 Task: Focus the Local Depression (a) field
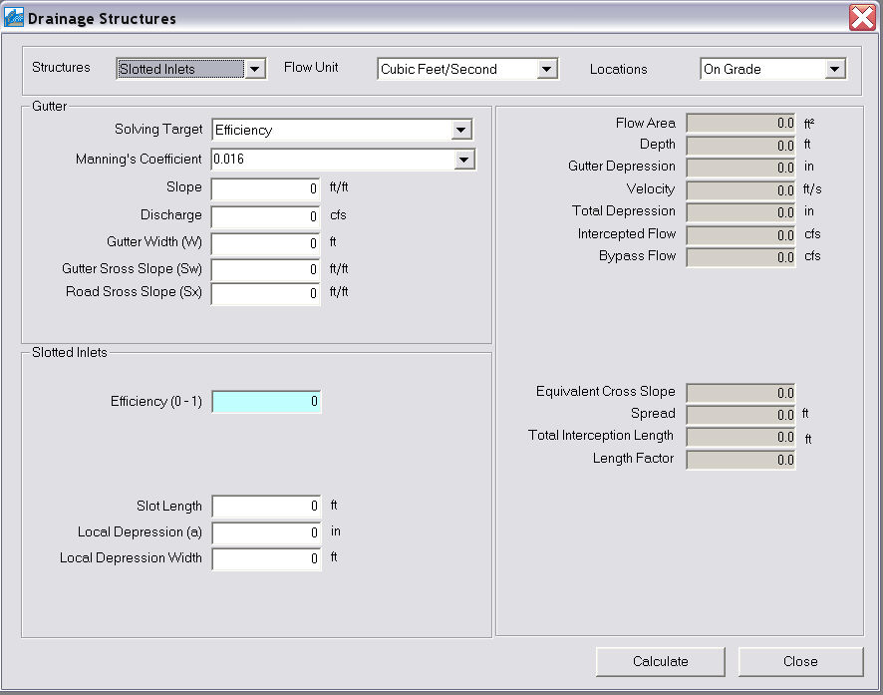(266, 532)
